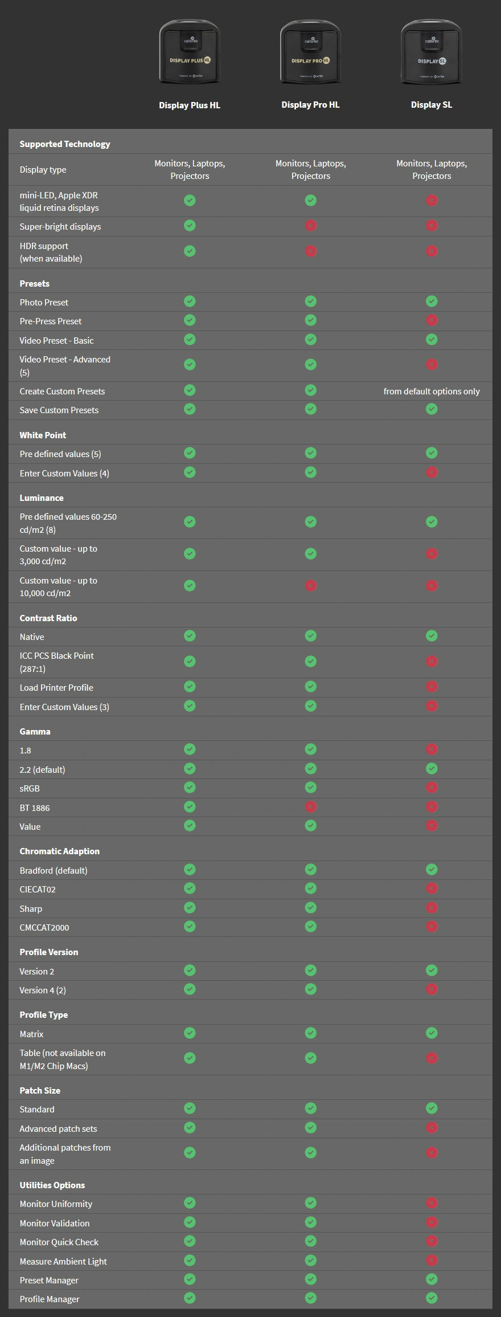Screen dimensions: 501x1317
Task: Click the 'from default options only' text
Action: tap(432, 391)
